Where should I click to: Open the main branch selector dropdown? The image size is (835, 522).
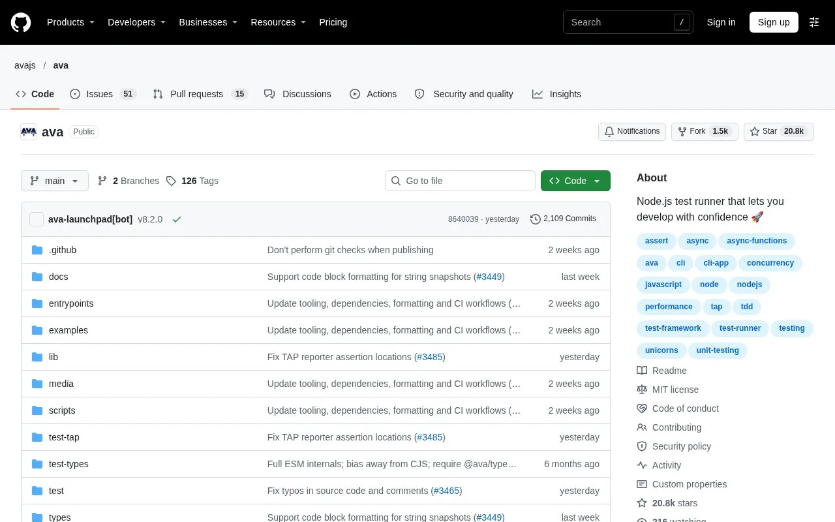[x=55, y=181]
